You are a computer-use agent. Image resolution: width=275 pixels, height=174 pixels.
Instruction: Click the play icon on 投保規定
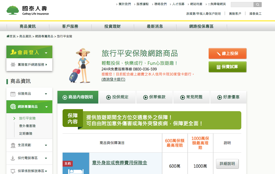click(109, 97)
